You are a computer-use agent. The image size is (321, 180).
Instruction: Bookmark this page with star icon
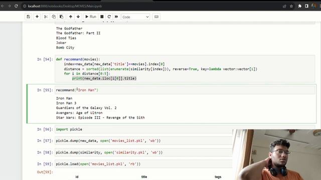(291, 6)
